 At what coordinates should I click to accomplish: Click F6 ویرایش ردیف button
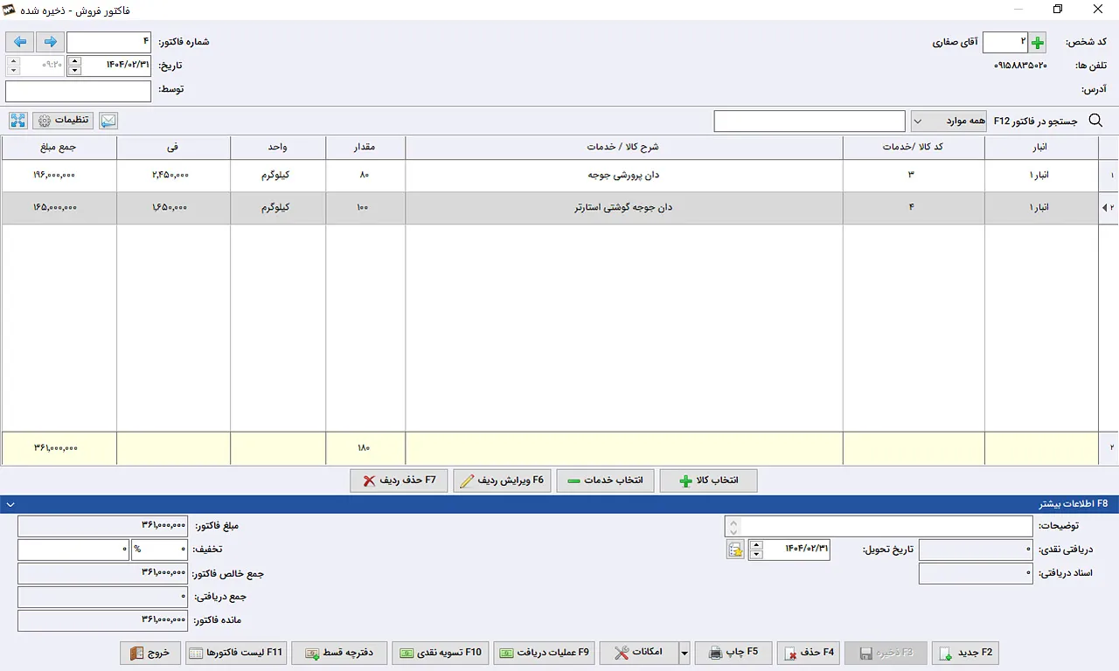[502, 481]
